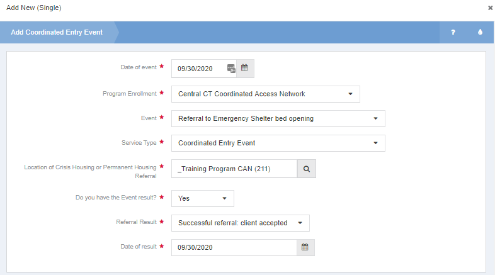Click the Add Coordinated Entry Event header tab
Viewport: 495px width, 275px height.
57,32
